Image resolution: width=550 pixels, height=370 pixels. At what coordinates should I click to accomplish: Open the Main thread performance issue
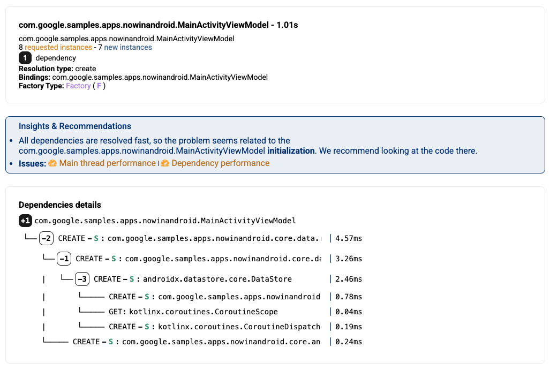107,163
